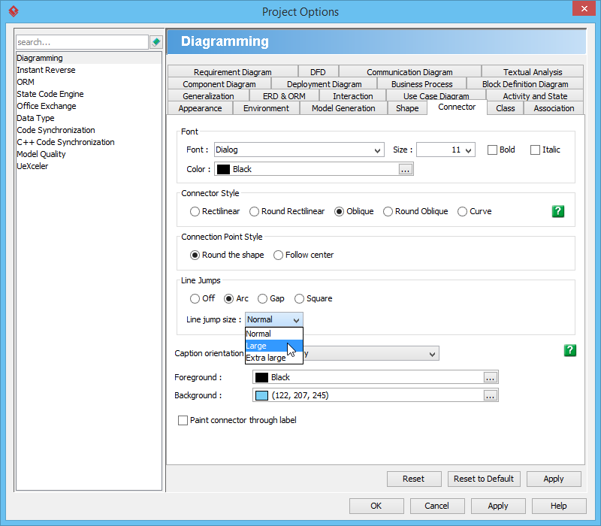Click the Help button
601x526 pixels.
pyautogui.click(x=559, y=506)
